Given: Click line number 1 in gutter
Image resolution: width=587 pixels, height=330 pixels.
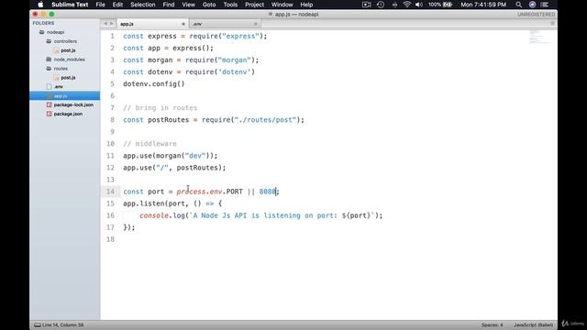Looking at the screenshot, I should pyautogui.click(x=112, y=36).
